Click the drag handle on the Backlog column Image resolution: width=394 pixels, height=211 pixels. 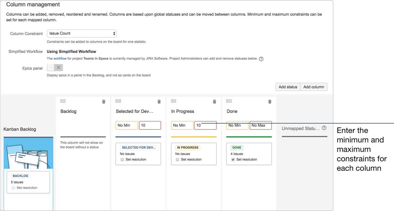[x=63, y=101]
